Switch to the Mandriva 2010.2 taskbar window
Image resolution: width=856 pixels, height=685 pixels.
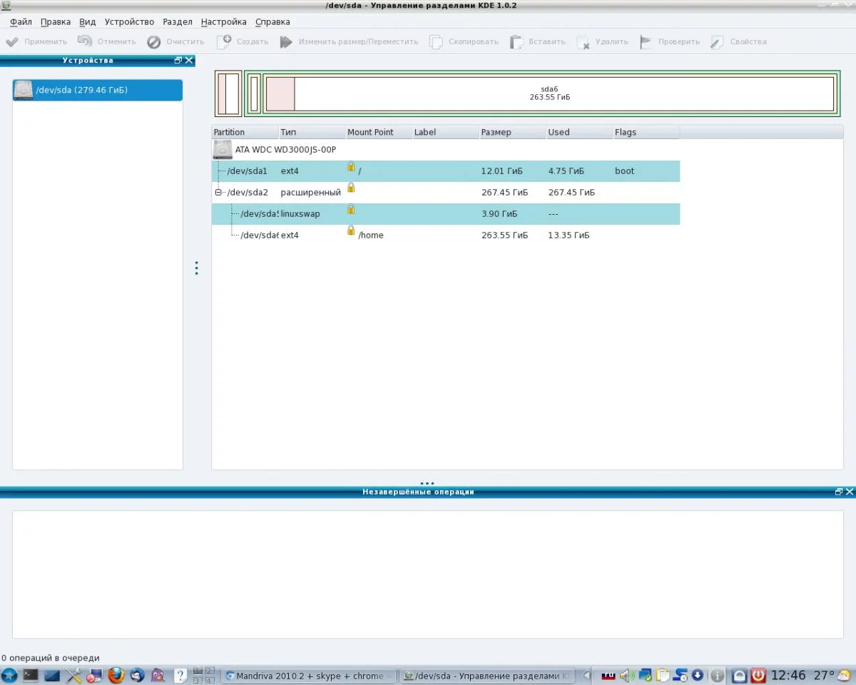click(308, 675)
